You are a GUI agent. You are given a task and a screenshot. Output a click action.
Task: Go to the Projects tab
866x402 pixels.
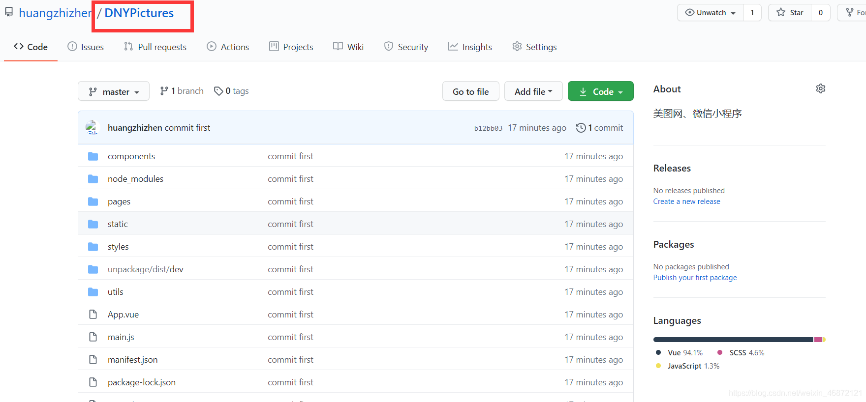(x=291, y=47)
